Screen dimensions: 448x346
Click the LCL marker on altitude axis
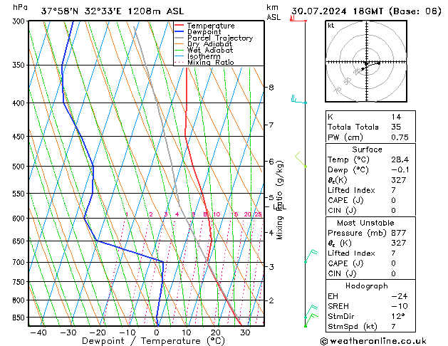pyautogui.click(x=280, y=207)
